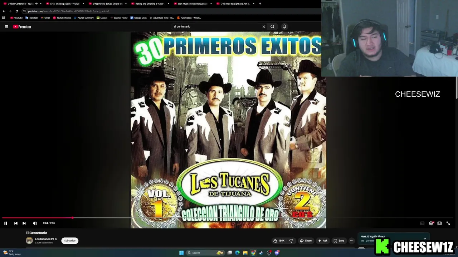Subscribe to LosTucanesTV channel
The width and height of the screenshot is (458, 257).
pyautogui.click(x=70, y=241)
